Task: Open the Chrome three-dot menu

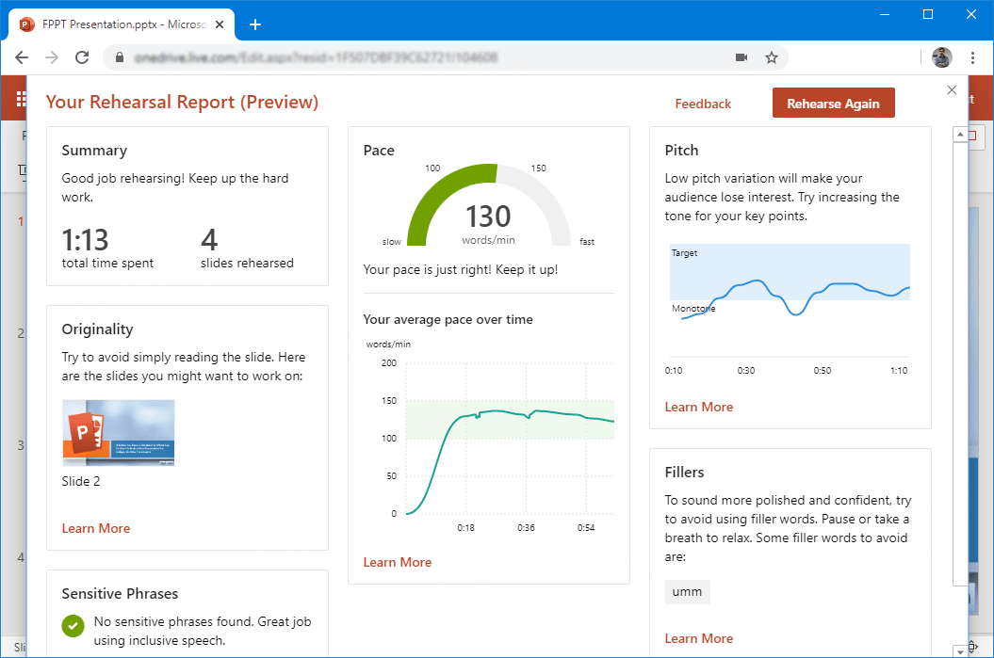Action: click(971, 57)
